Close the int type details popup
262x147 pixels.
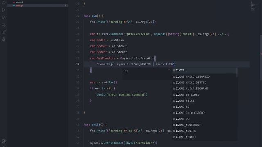pyautogui.click(x=169, y=70)
